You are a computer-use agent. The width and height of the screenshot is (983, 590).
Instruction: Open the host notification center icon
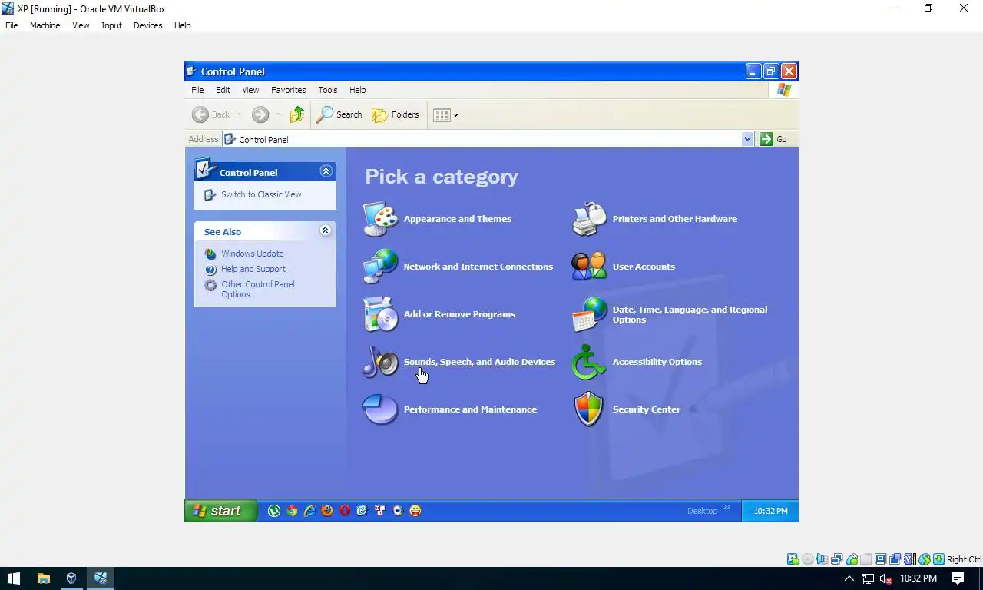[958, 578]
